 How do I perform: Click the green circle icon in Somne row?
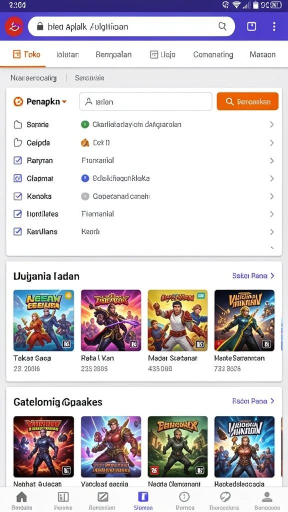point(85,124)
